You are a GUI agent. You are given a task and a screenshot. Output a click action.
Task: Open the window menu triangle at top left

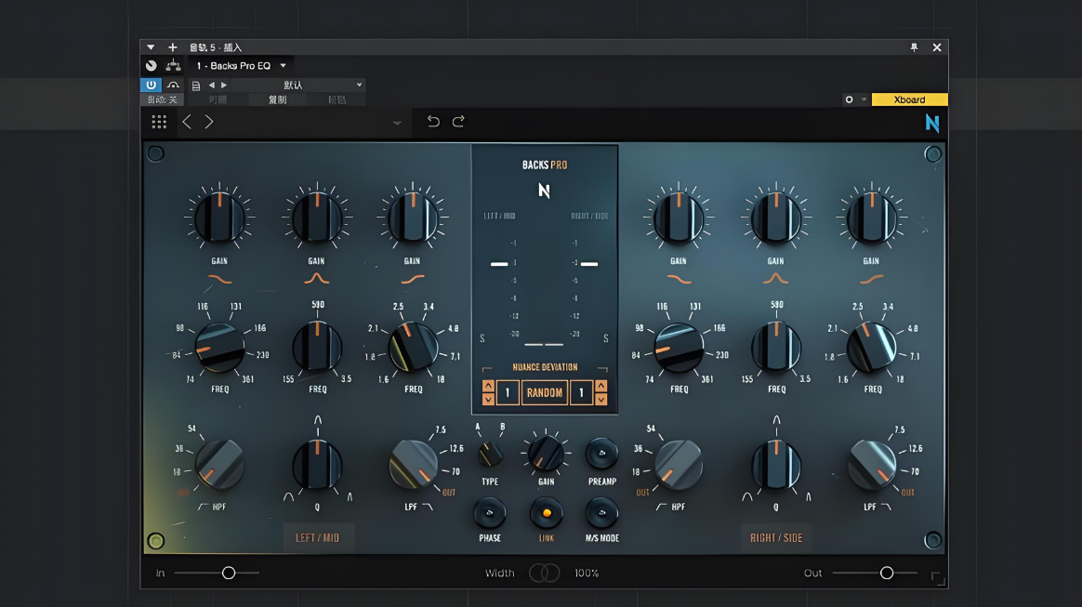pos(151,47)
